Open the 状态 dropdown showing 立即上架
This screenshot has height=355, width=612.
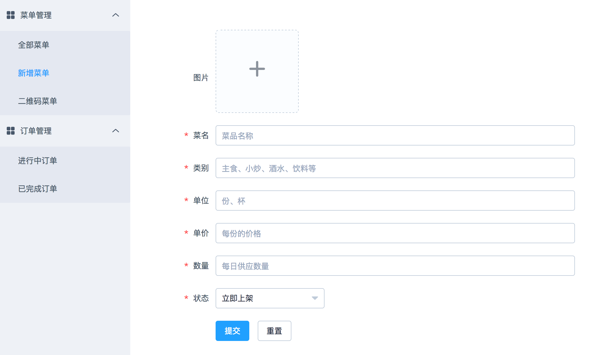coord(270,298)
